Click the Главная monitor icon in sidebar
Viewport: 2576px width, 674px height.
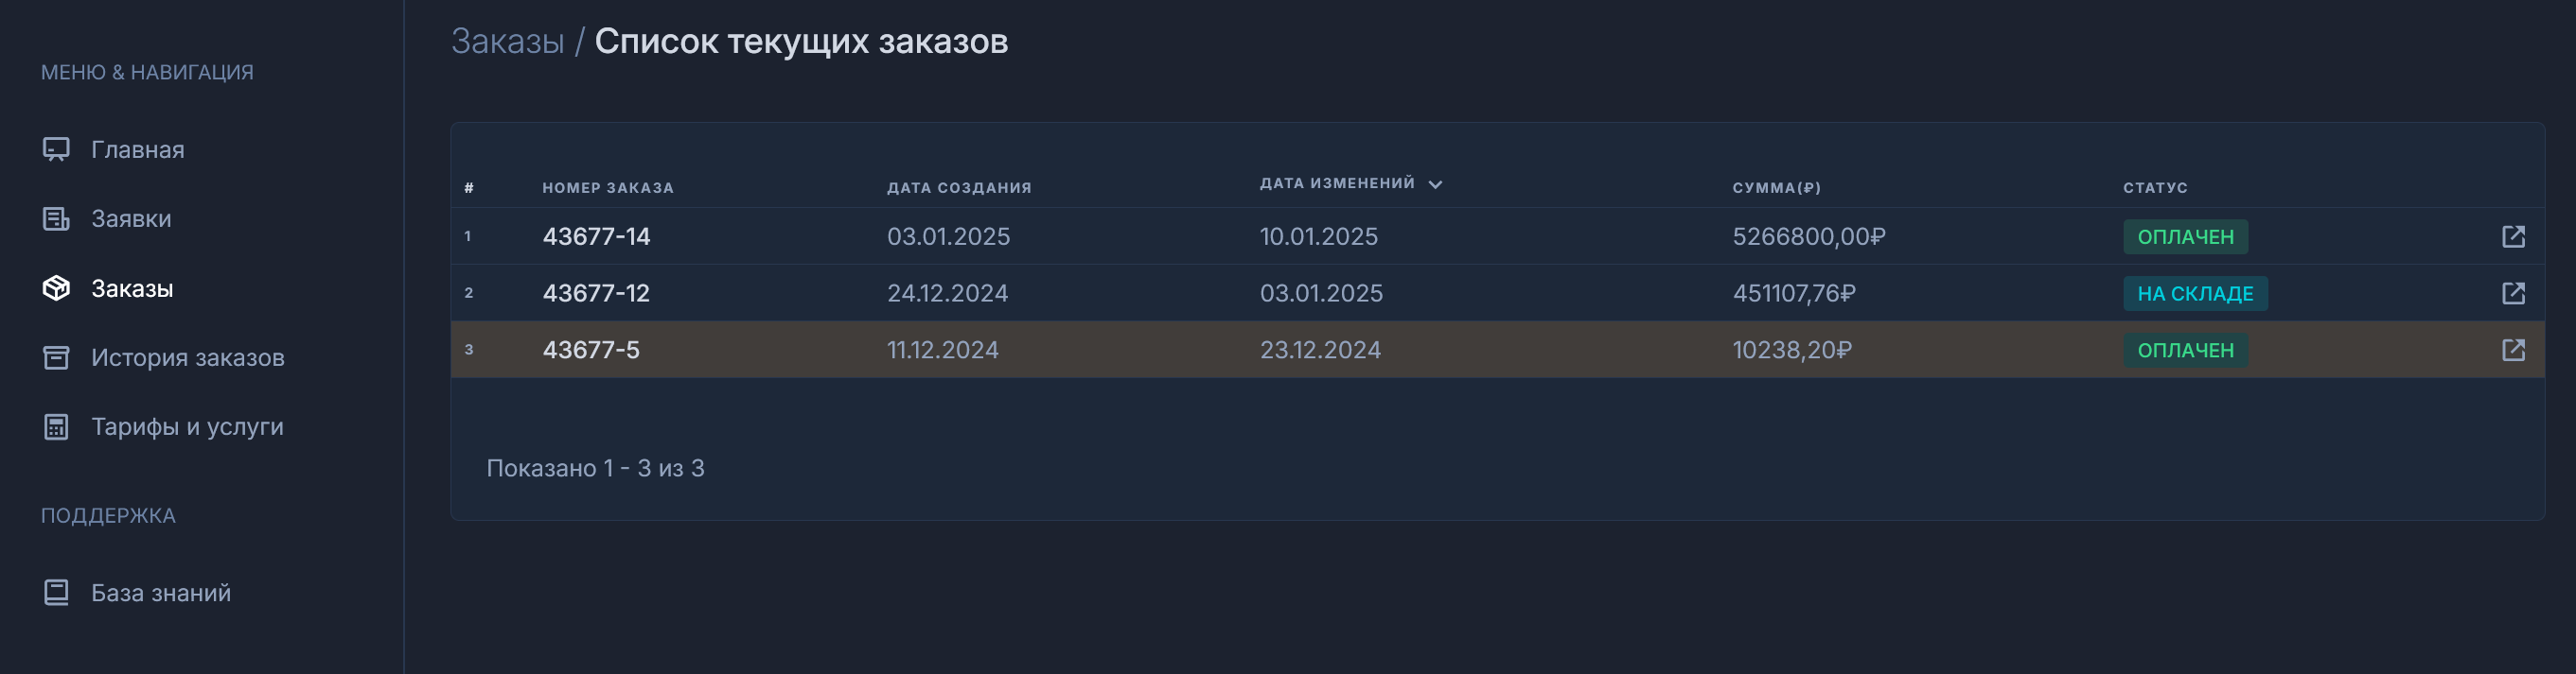(56, 149)
